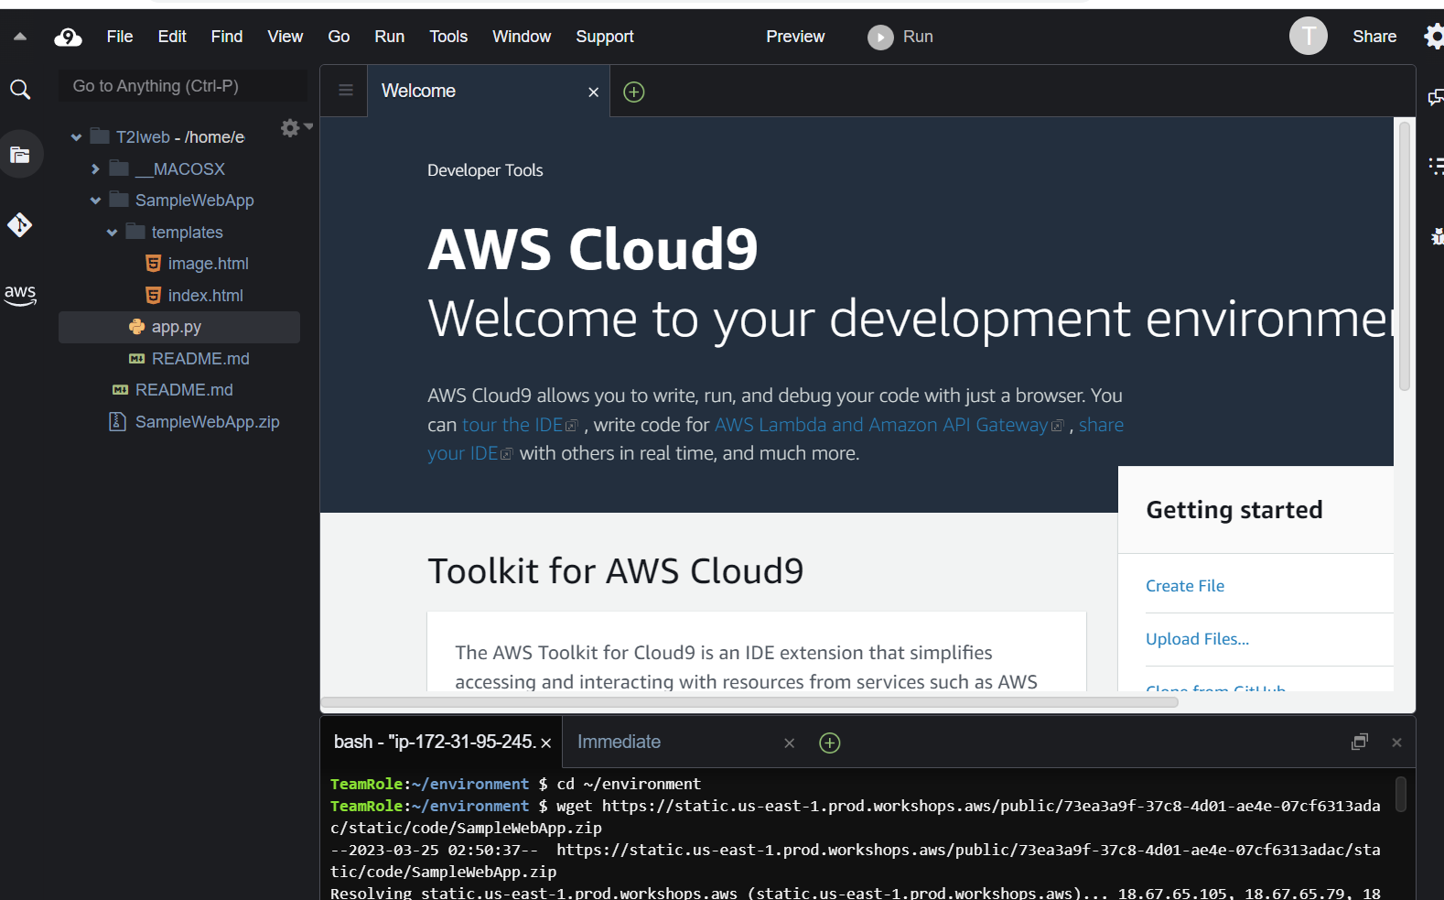Open the Collaborate chat panel icon
The height and width of the screenshot is (900, 1444).
(1436, 97)
